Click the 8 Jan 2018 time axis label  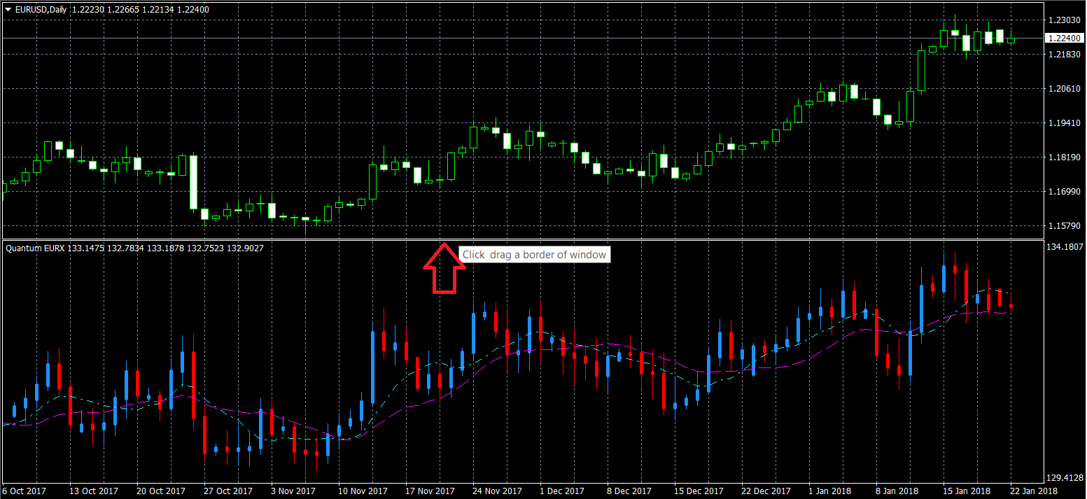coord(897,491)
